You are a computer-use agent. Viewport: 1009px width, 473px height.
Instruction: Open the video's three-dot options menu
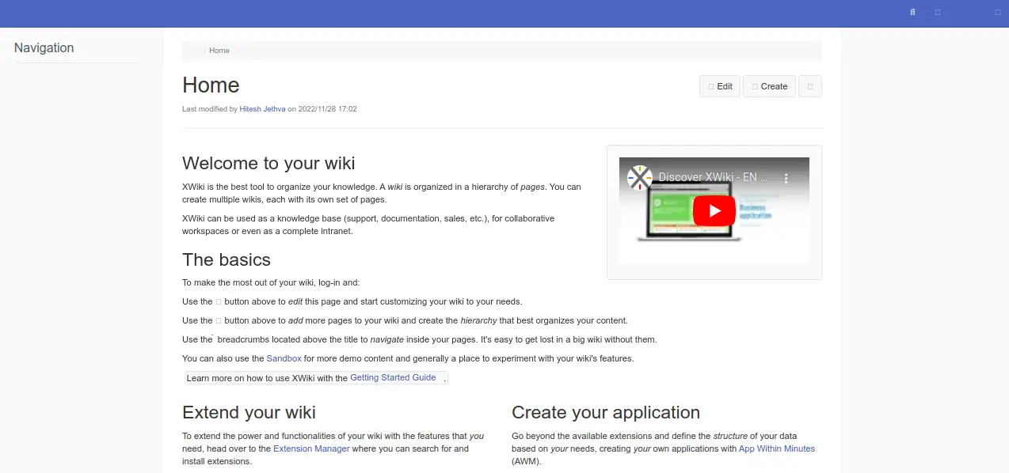point(786,179)
